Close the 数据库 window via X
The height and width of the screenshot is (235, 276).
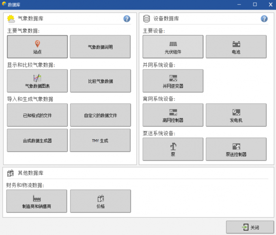[x=271, y=4]
